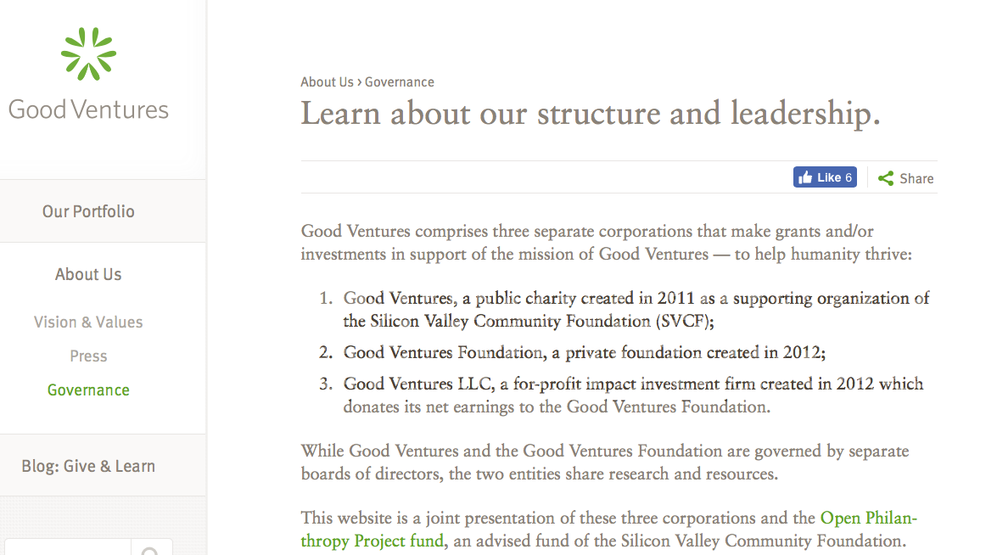997x555 pixels.
Task: Select the Governance sidebar item
Action: pos(88,390)
